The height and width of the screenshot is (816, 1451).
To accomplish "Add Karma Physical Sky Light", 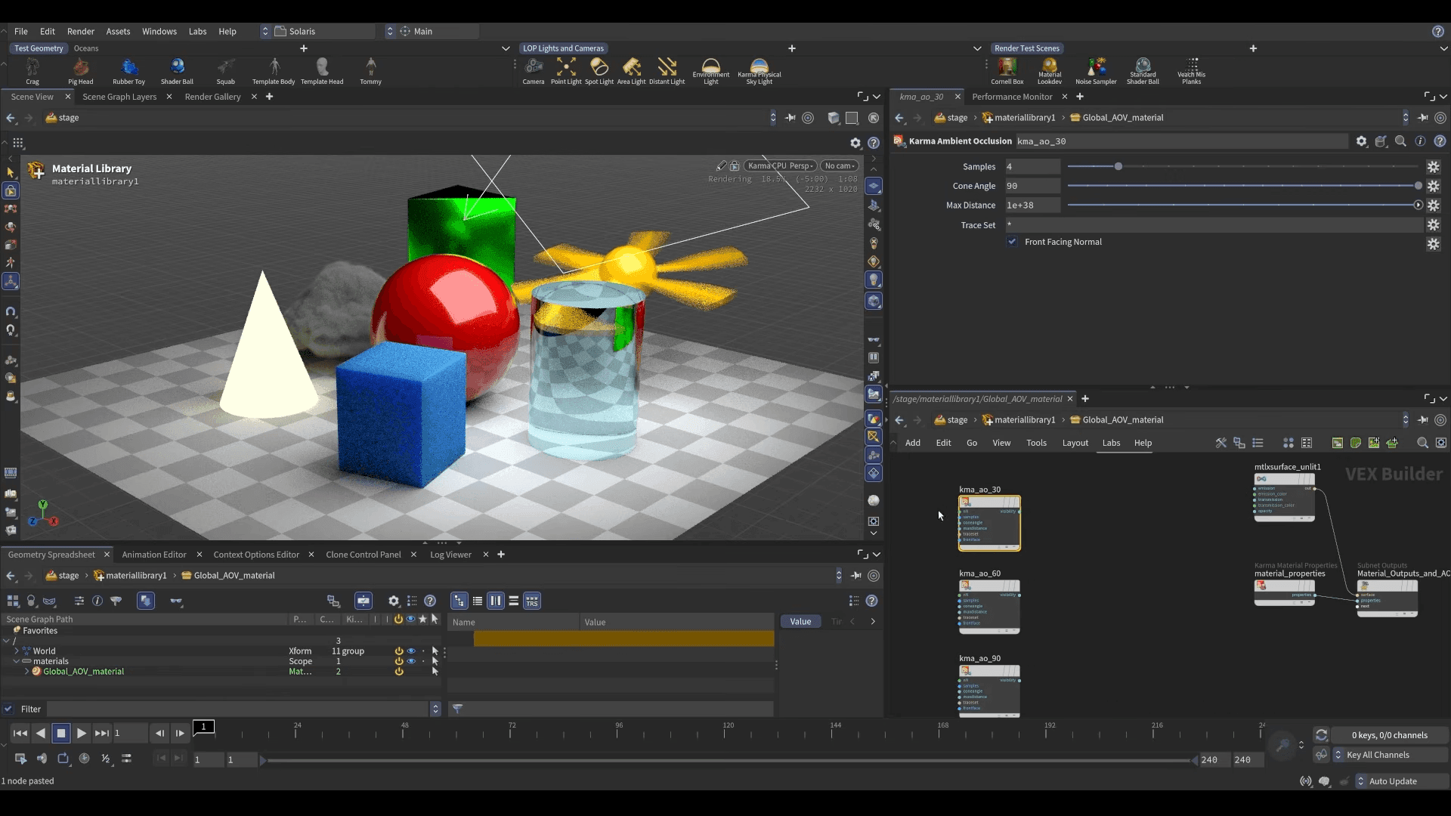I will pos(760,71).
